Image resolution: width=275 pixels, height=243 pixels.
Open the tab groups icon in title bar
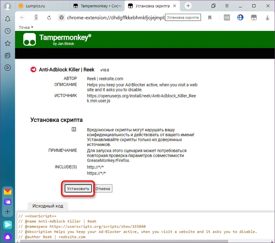point(213,6)
